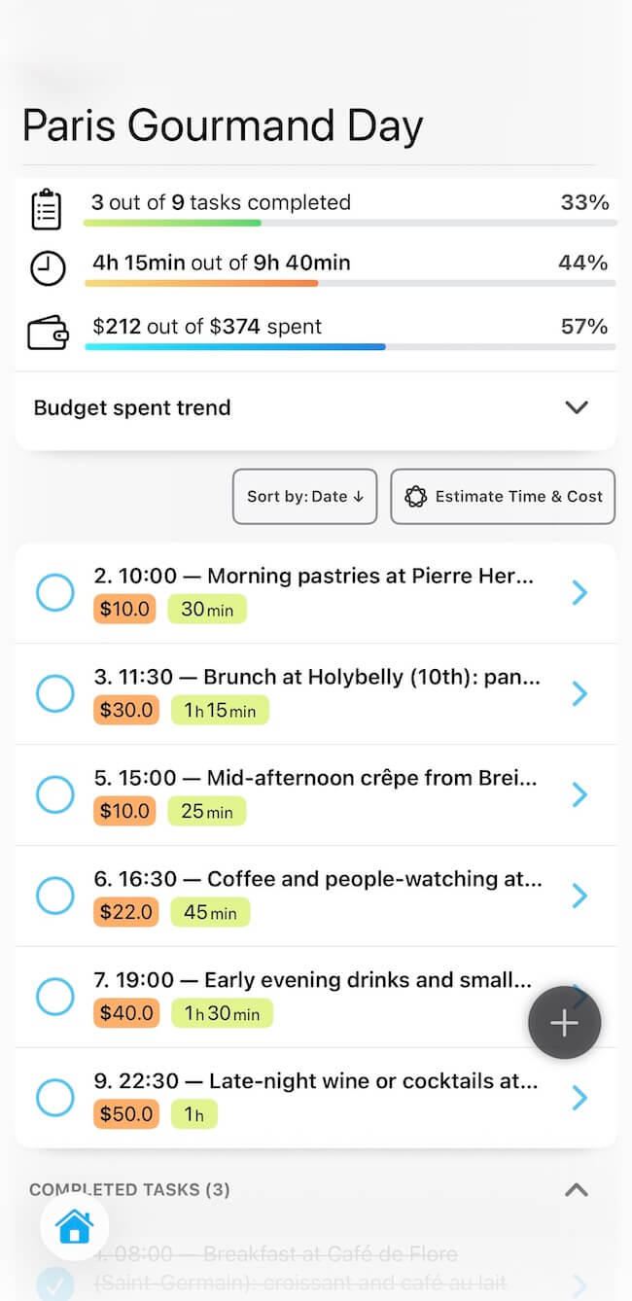This screenshot has width=632, height=1301.
Task: Mark the late-night wine task complete
Action: (x=55, y=1098)
